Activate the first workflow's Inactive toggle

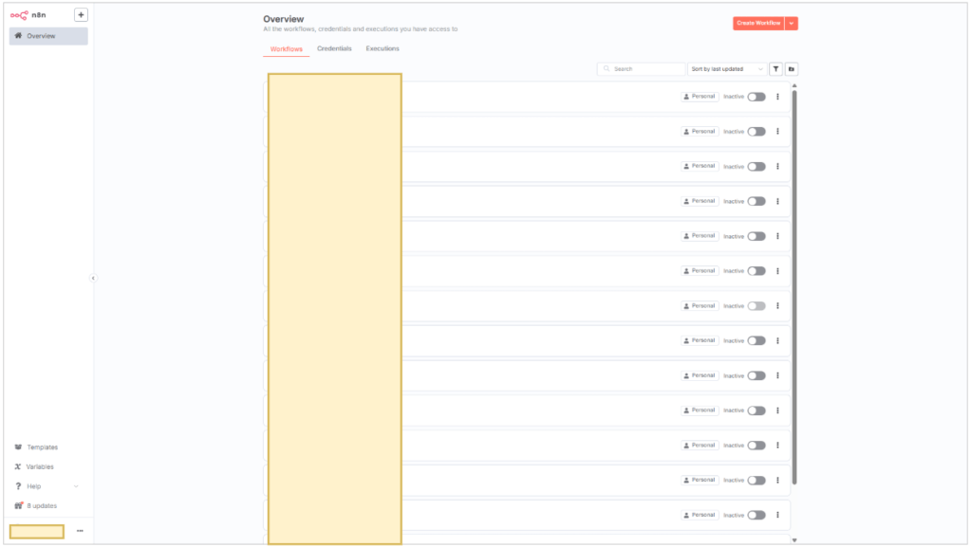click(756, 97)
